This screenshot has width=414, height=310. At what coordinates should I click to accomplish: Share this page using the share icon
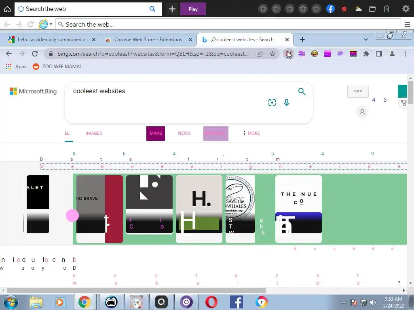tap(260, 54)
